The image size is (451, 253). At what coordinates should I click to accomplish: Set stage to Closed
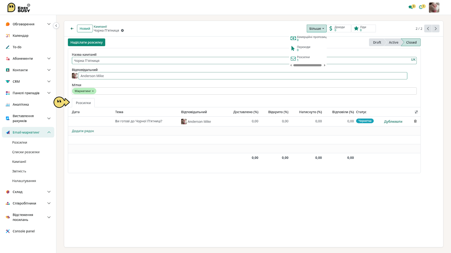tap(411, 42)
